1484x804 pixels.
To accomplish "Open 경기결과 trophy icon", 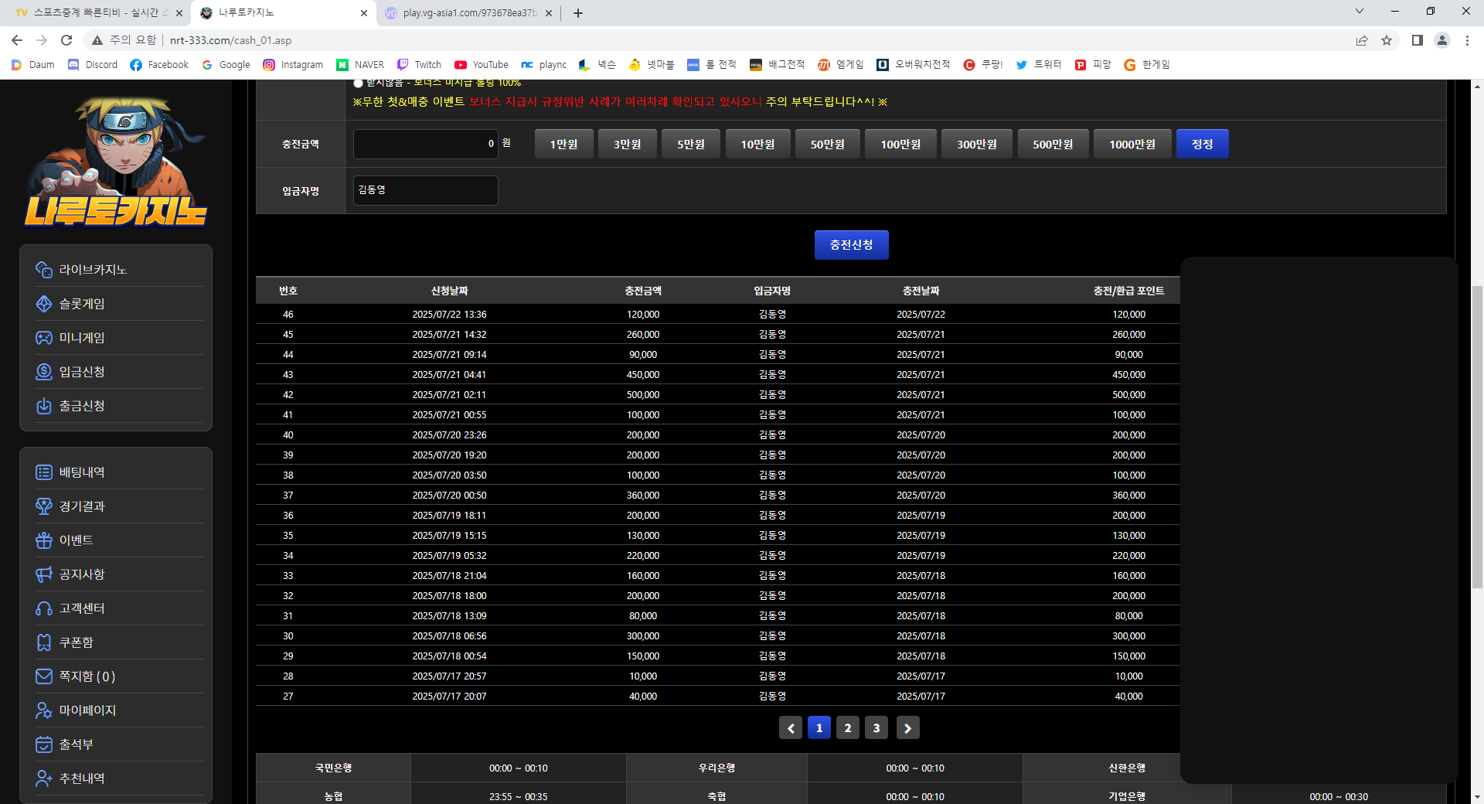I will (44, 506).
